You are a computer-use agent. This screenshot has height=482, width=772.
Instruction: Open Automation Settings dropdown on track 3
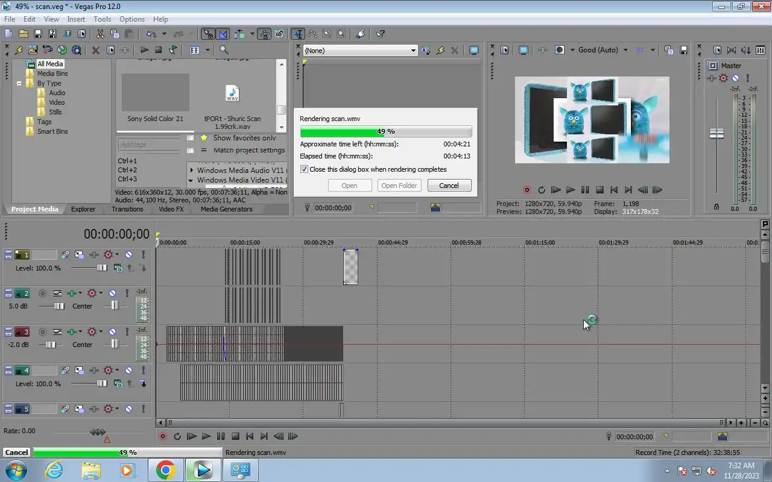coord(100,332)
